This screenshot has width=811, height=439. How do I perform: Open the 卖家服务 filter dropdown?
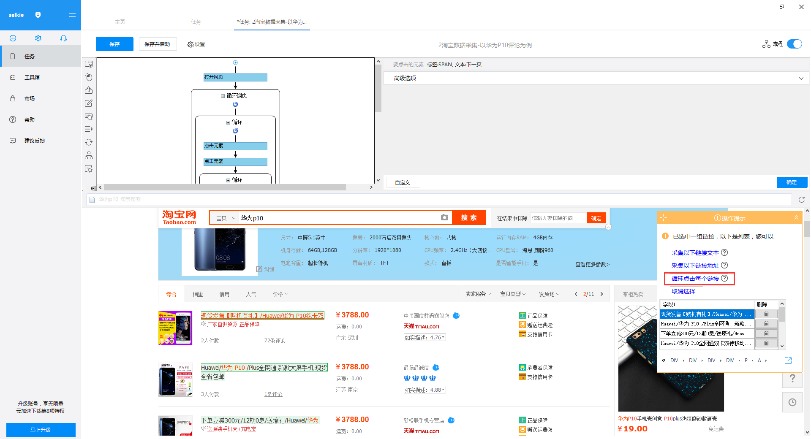pos(478,294)
